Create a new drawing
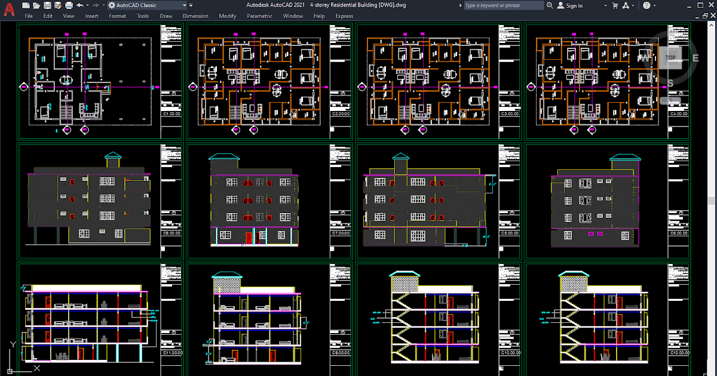This screenshot has height=376, width=717. pyautogui.click(x=27, y=5)
